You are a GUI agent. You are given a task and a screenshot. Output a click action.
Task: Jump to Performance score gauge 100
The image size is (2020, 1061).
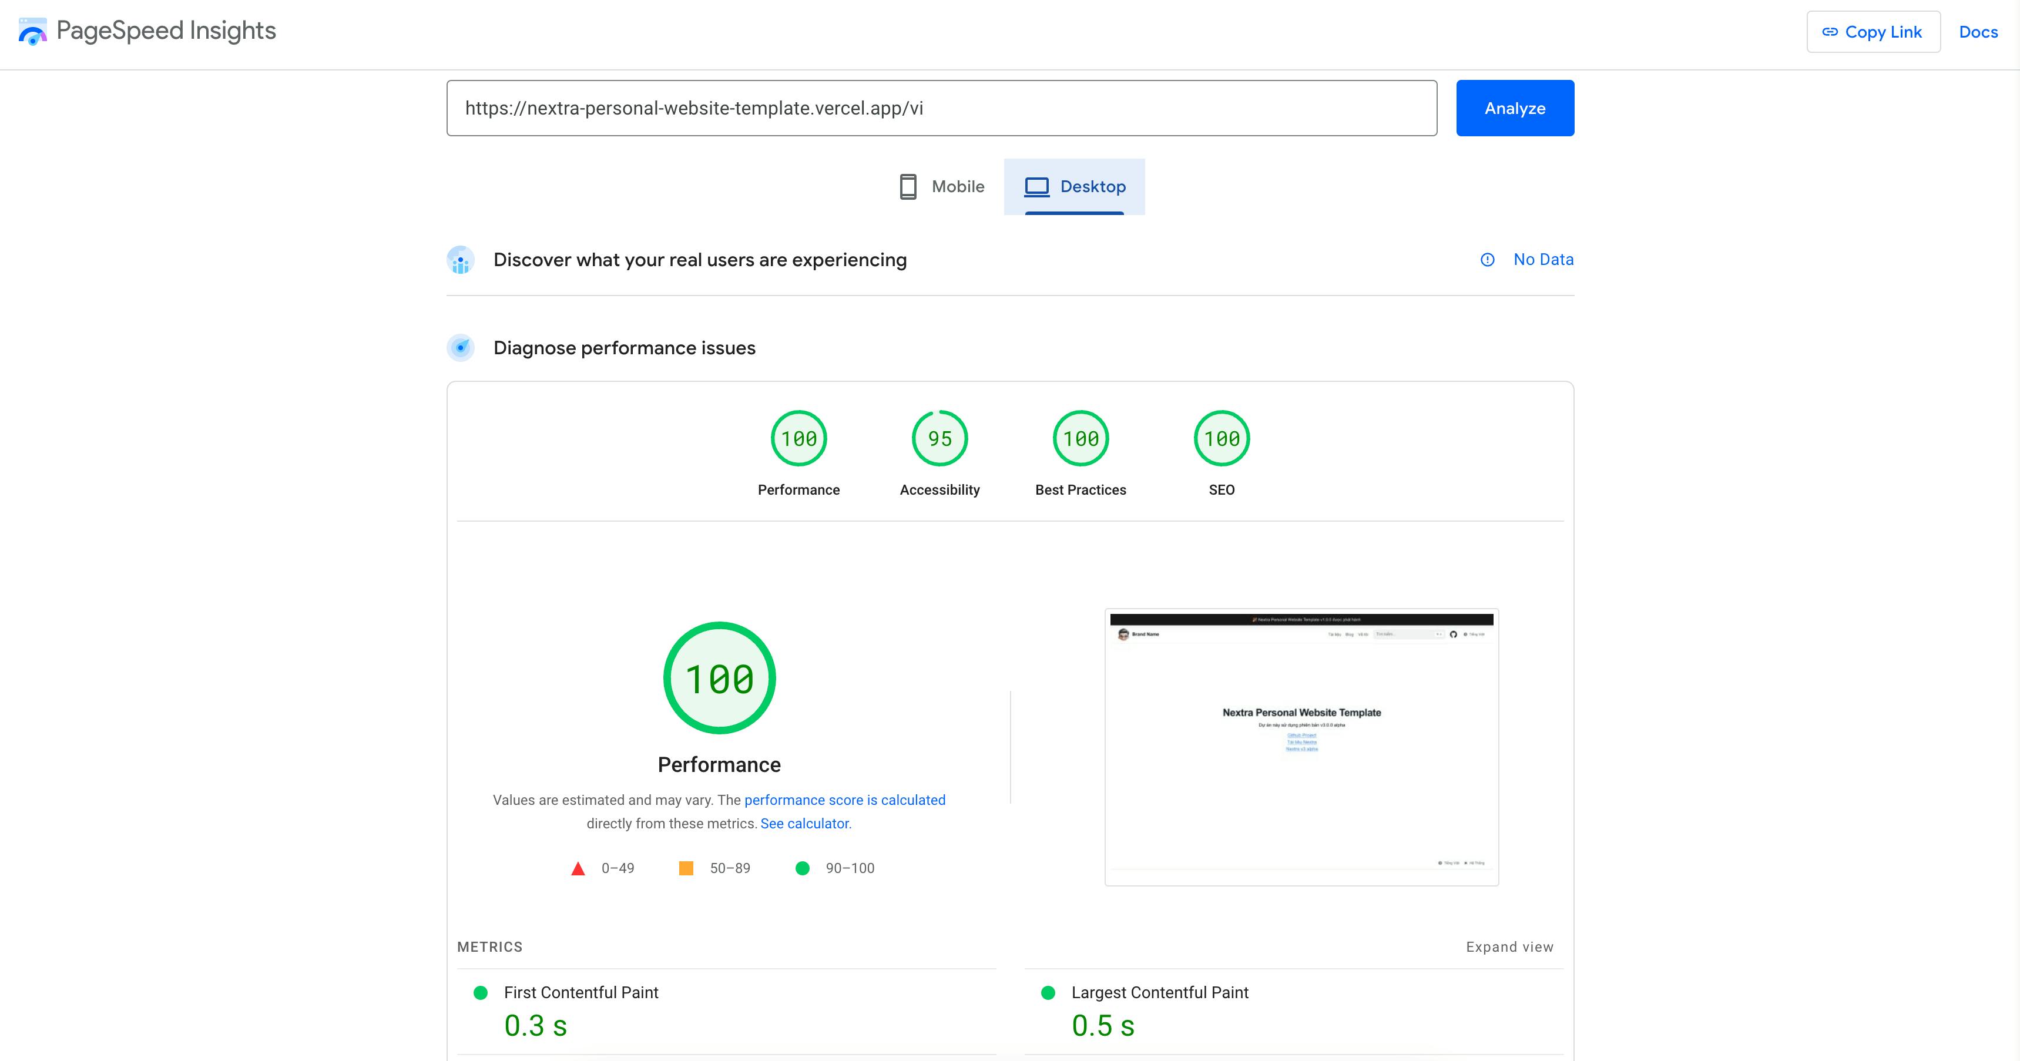tap(799, 438)
